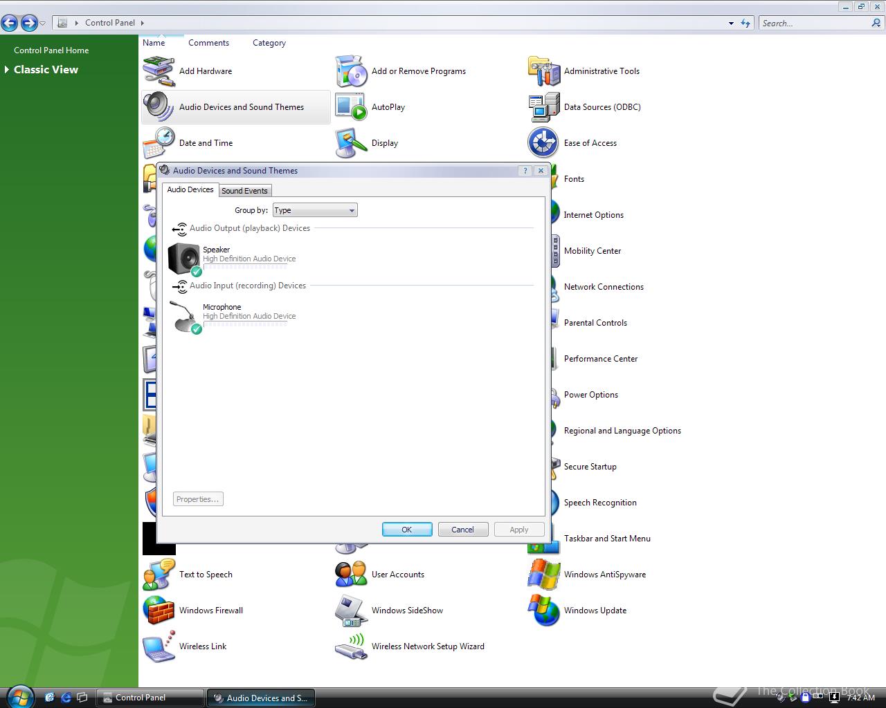The width and height of the screenshot is (886, 708).
Task: Click the Show Desktop quick launch icon
Action: tap(82, 698)
